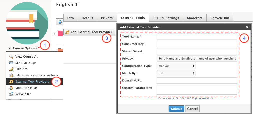Click the Cancel button
The height and width of the screenshot is (114, 253).
click(x=192, y=109)
